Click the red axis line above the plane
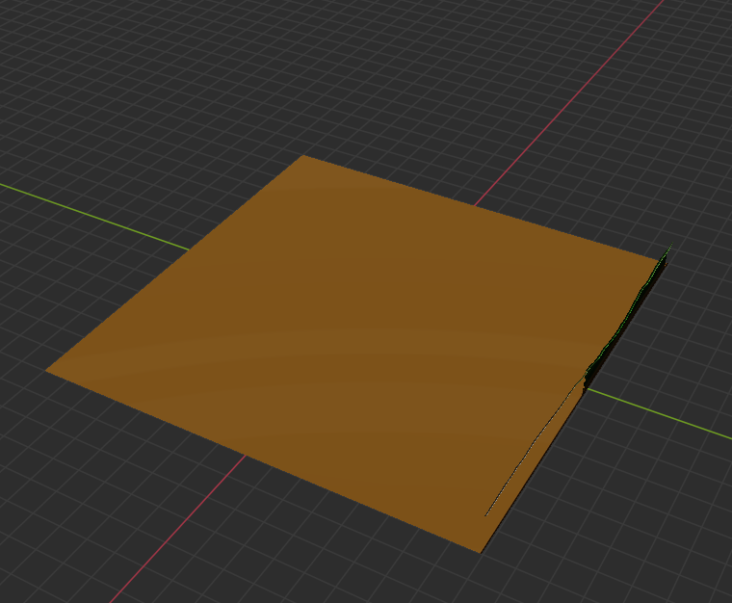The height and width of the screenshot is (603, 732). pos(578,96)
